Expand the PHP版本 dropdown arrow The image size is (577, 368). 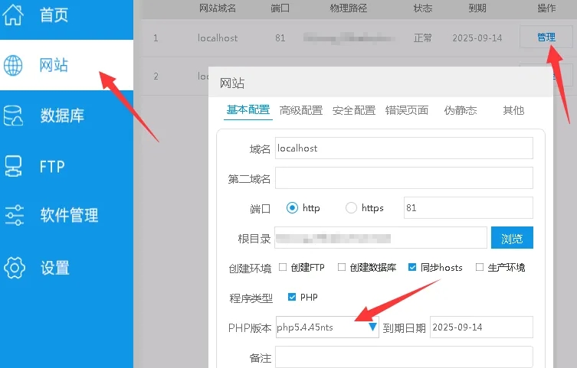click(372, 327)
